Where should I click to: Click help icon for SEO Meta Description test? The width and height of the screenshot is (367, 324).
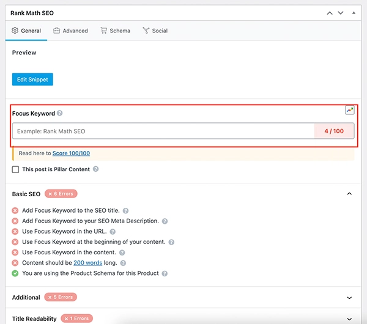[x=165, y=221]
